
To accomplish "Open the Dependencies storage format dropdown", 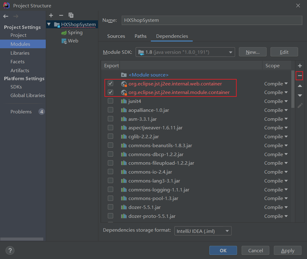I will 203,231.
